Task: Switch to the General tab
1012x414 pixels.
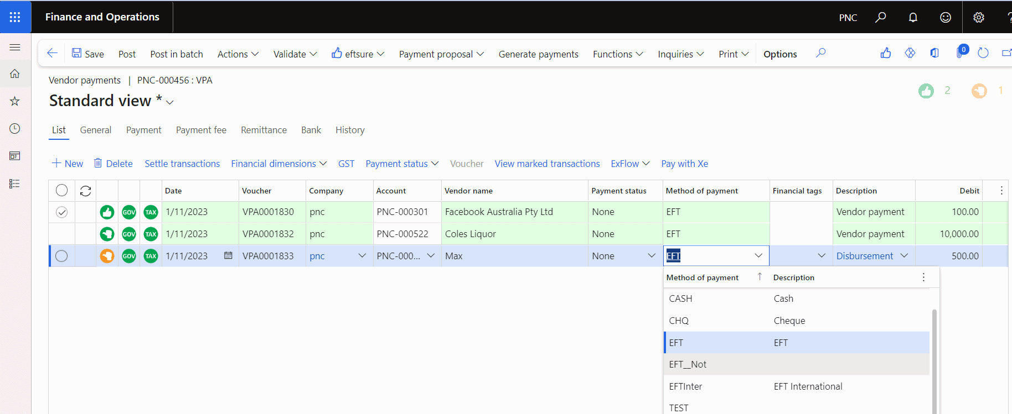Action: pos(96,130)
